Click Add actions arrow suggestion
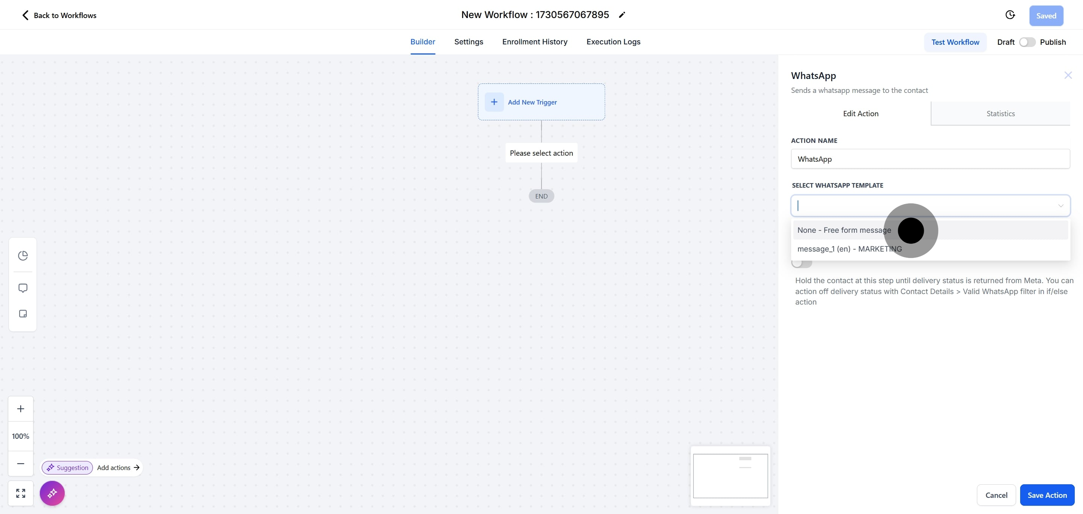 [x=118, y=468]
